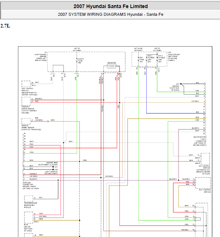Click the 'RESISTOR' label in the junction box
The height and width of the screenshot is (237, 220).
[x=112, y=63]
